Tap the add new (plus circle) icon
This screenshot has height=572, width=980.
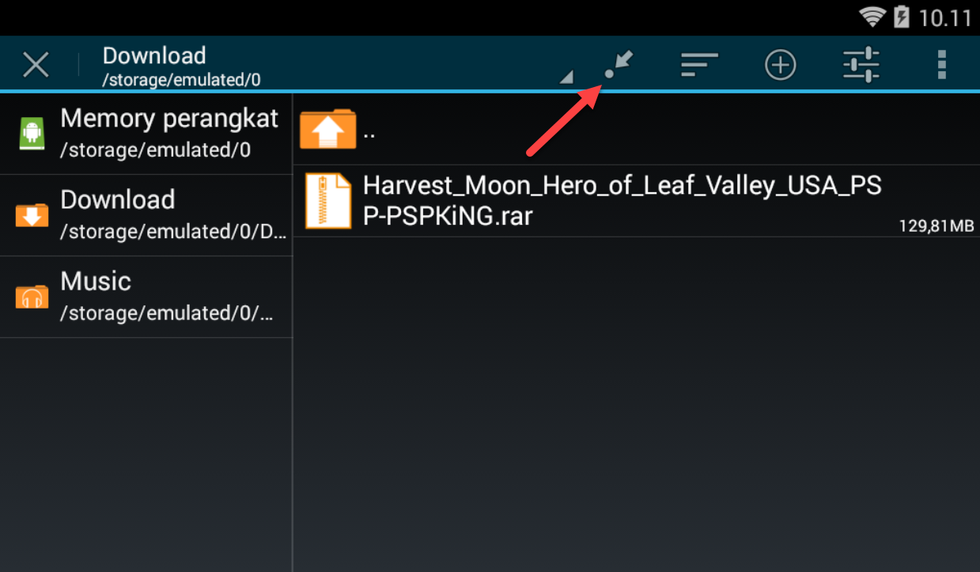pos(781,64)
